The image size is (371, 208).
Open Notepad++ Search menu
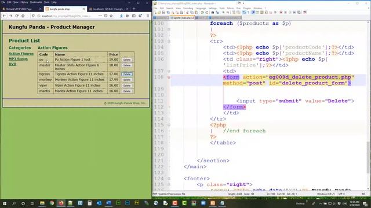pos(170,8)
